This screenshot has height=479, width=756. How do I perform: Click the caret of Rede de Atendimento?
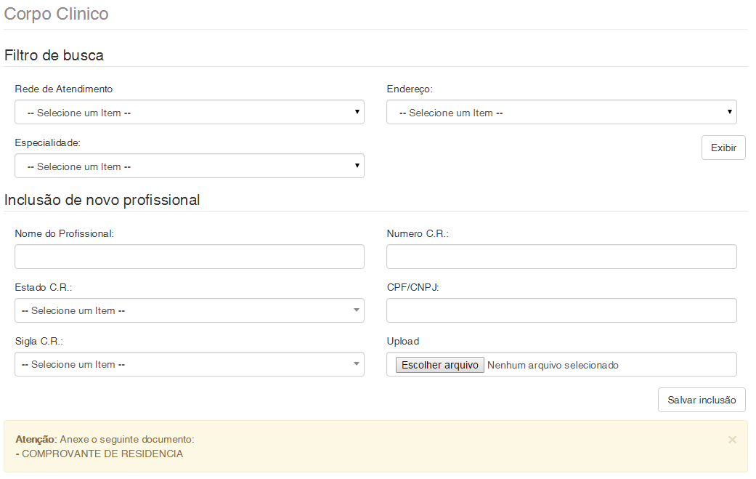coord(357,112)
